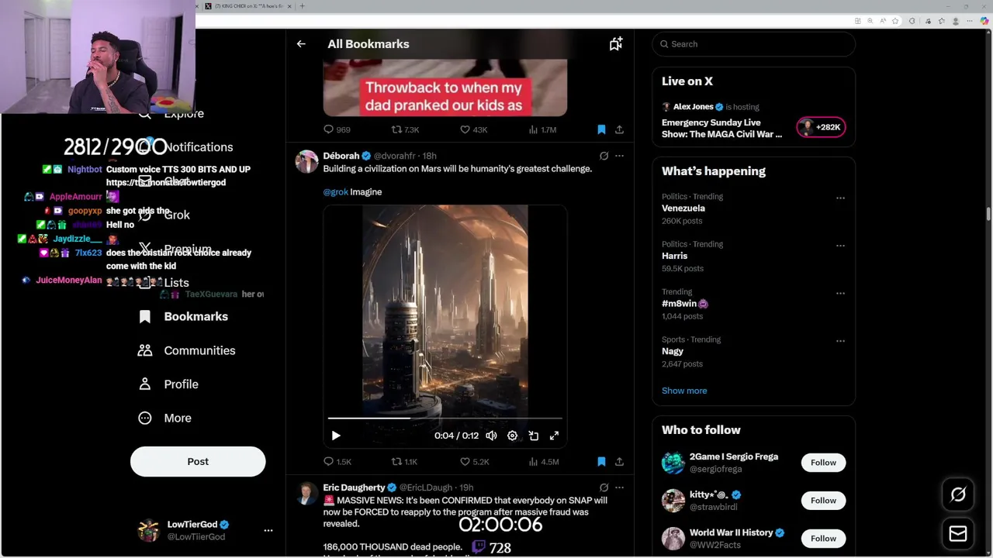Like Déborah's Mars post (5.2K)
The width and height of the screenshot is (993, 558).
pyautogui.click(x=474, y=461)
